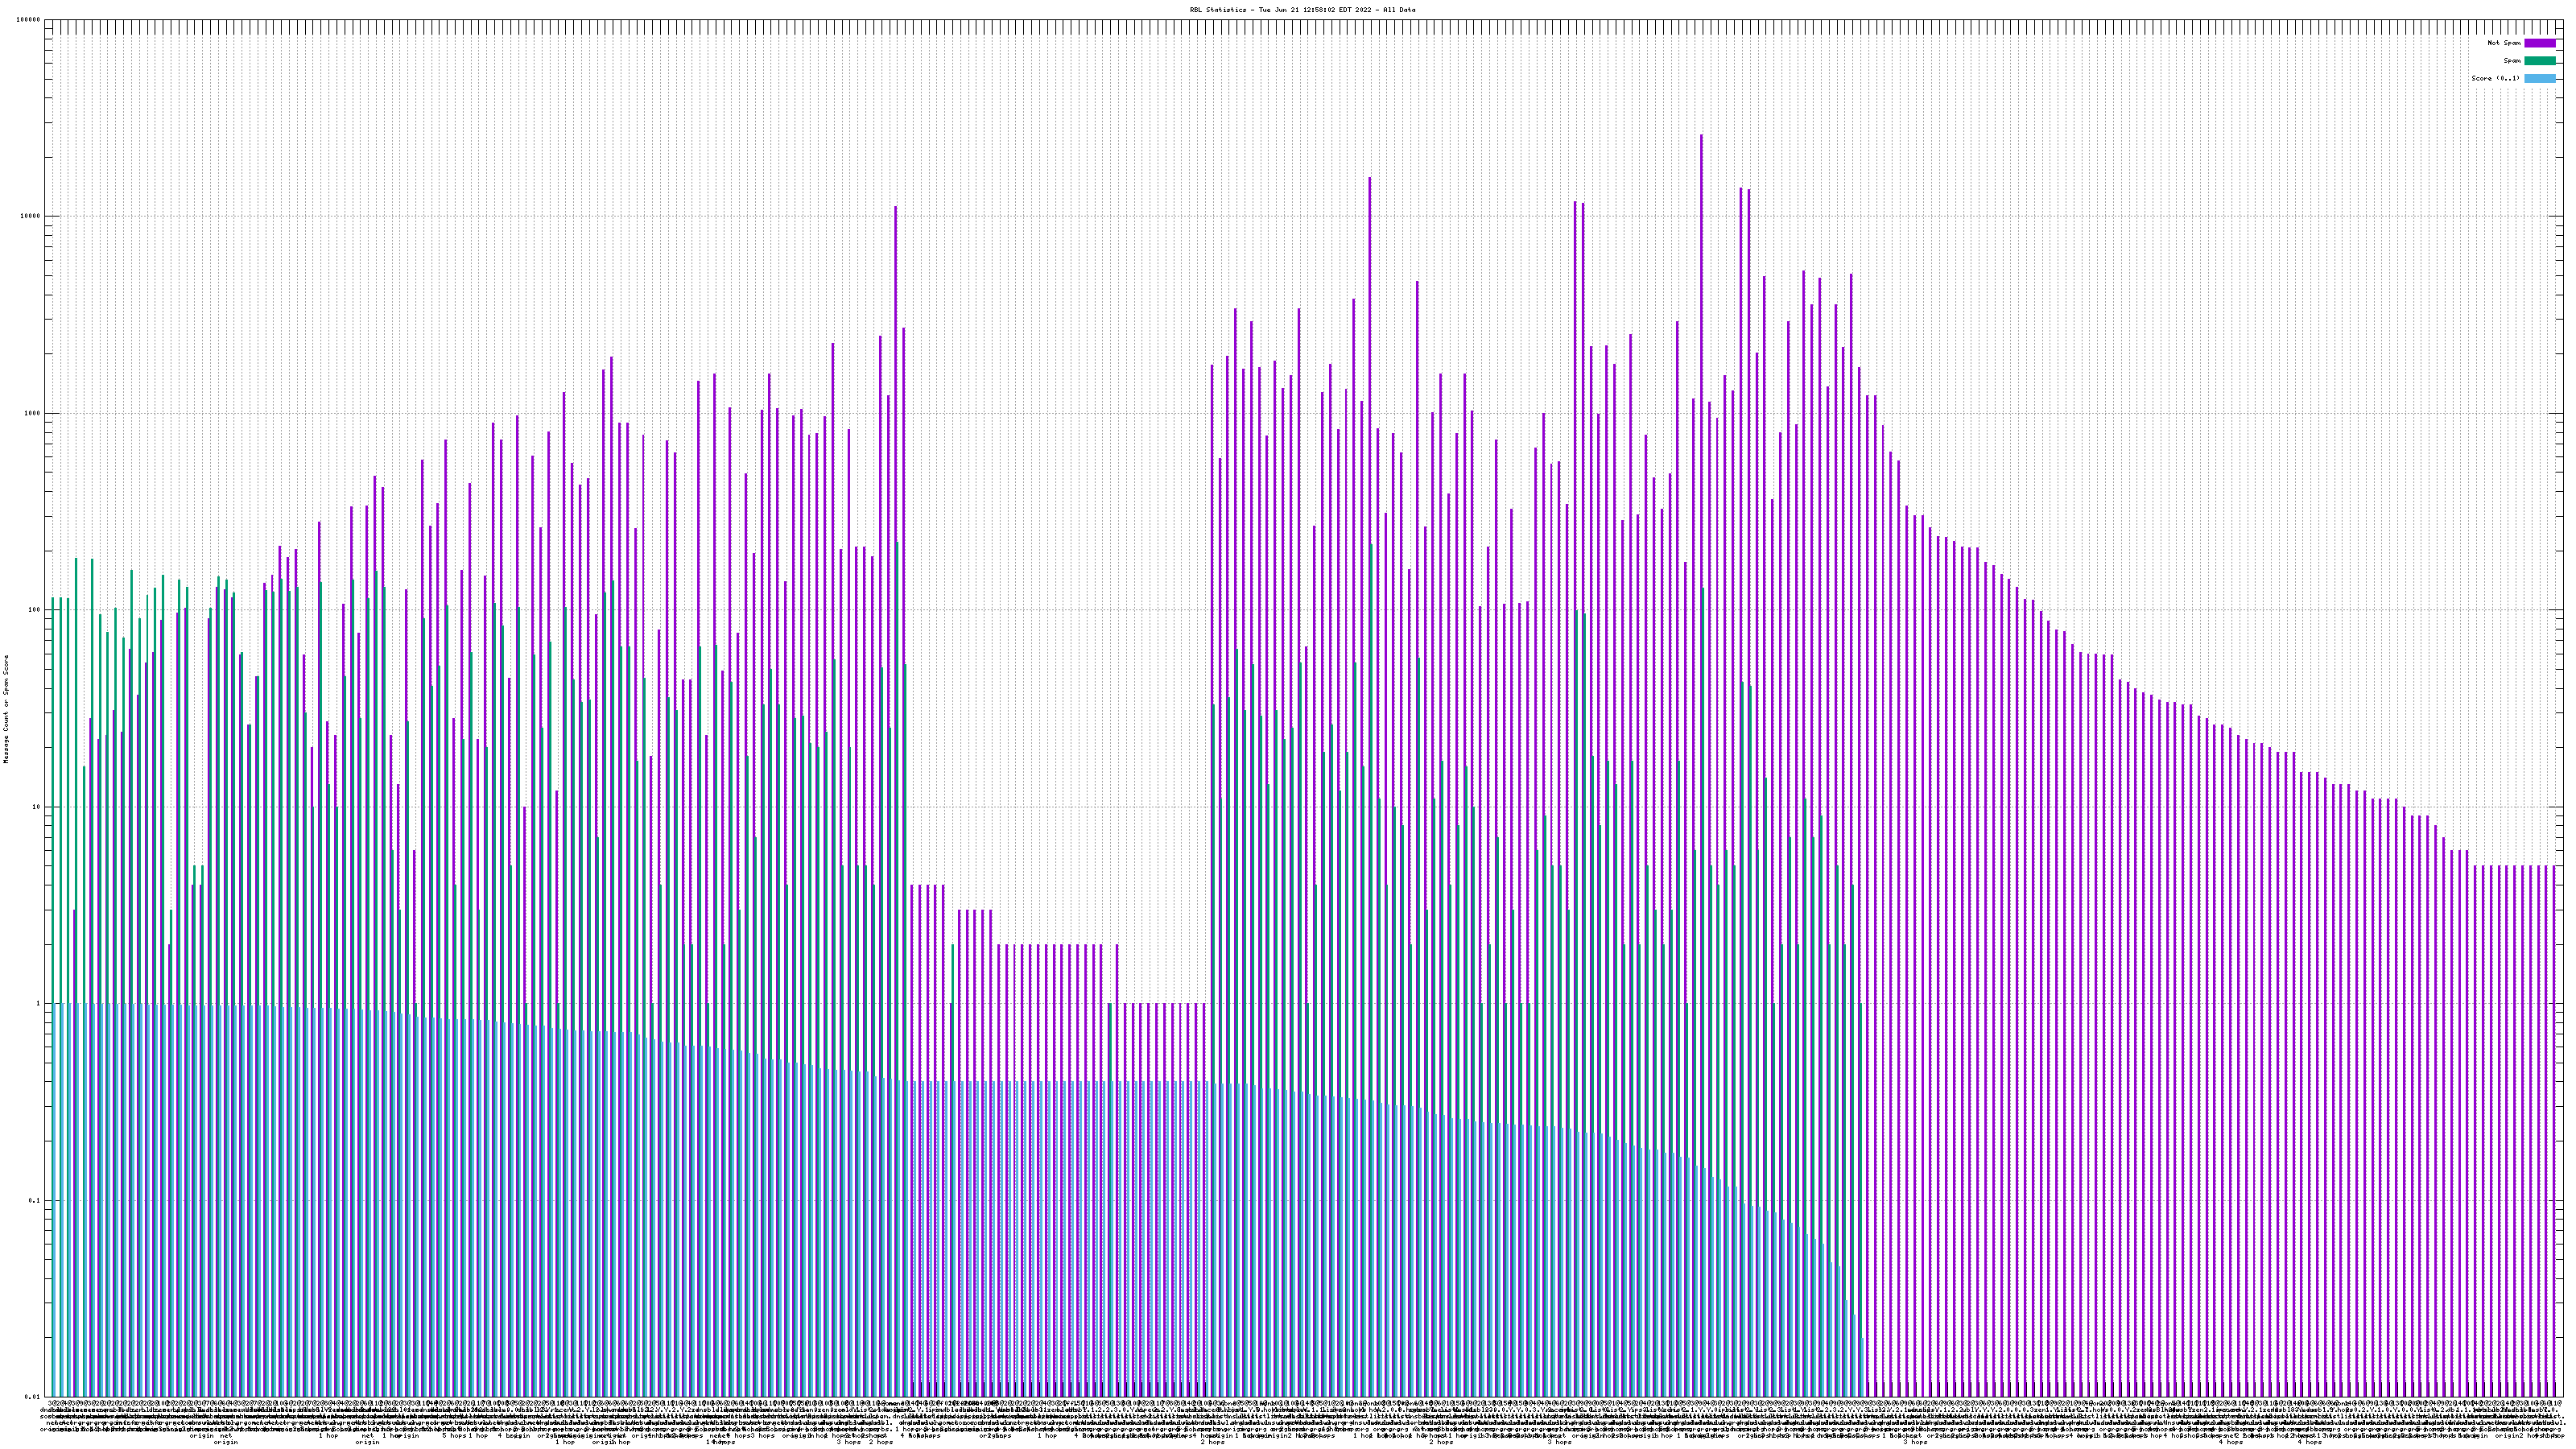Image resolution: width=2576 pixels, height=1449 pixels.
Task: Click the 0.1 y-axis tick label
Action: point(35,1201)
